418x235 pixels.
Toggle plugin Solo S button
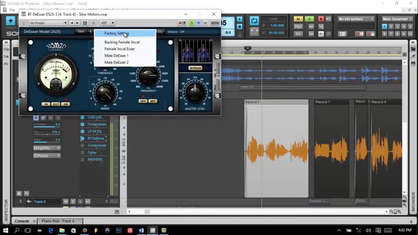click(192, 23)
